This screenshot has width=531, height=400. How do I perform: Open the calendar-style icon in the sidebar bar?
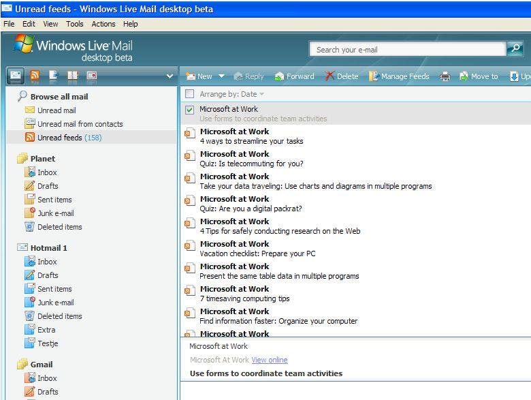click(x=92, y=75)
